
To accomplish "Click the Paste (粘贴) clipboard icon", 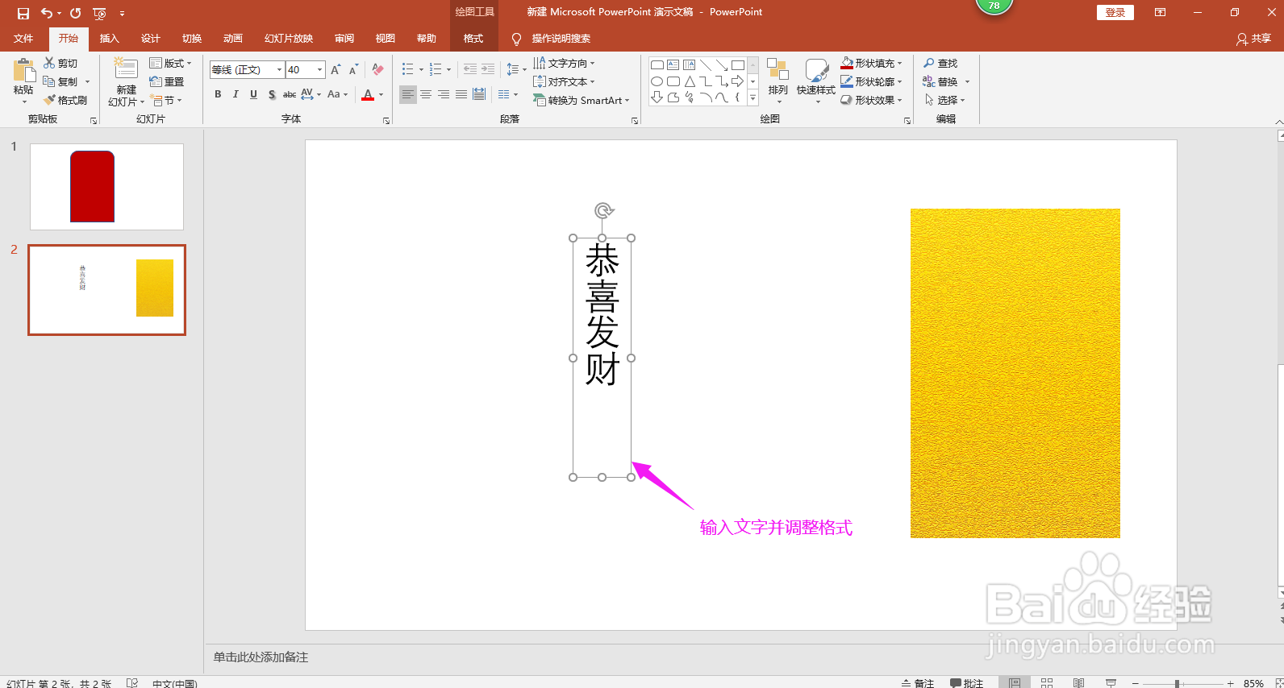I will point(24,70).
